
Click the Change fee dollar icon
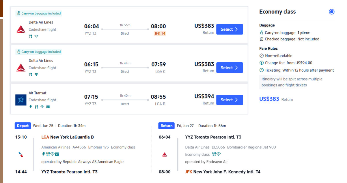click(262, 63)
